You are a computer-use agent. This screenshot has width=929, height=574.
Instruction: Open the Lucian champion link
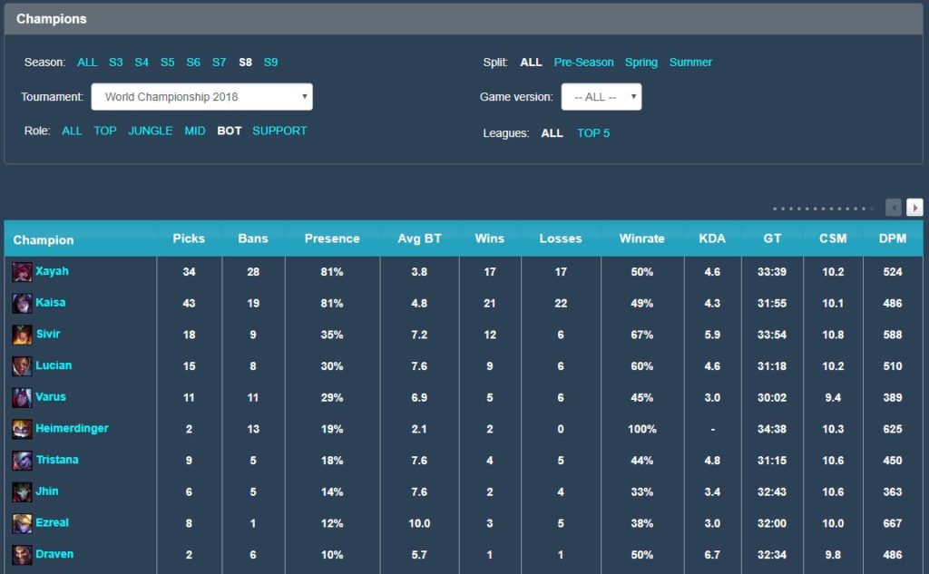tap(54, 365)
